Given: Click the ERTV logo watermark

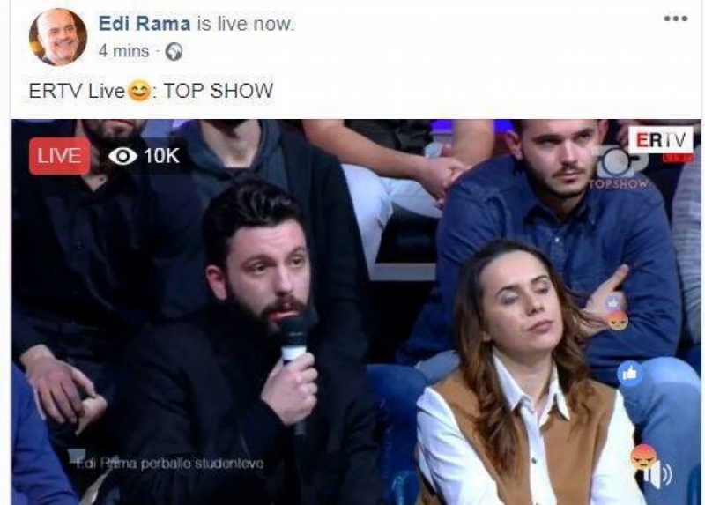Looking at the screenshot, I should [660, 140].
